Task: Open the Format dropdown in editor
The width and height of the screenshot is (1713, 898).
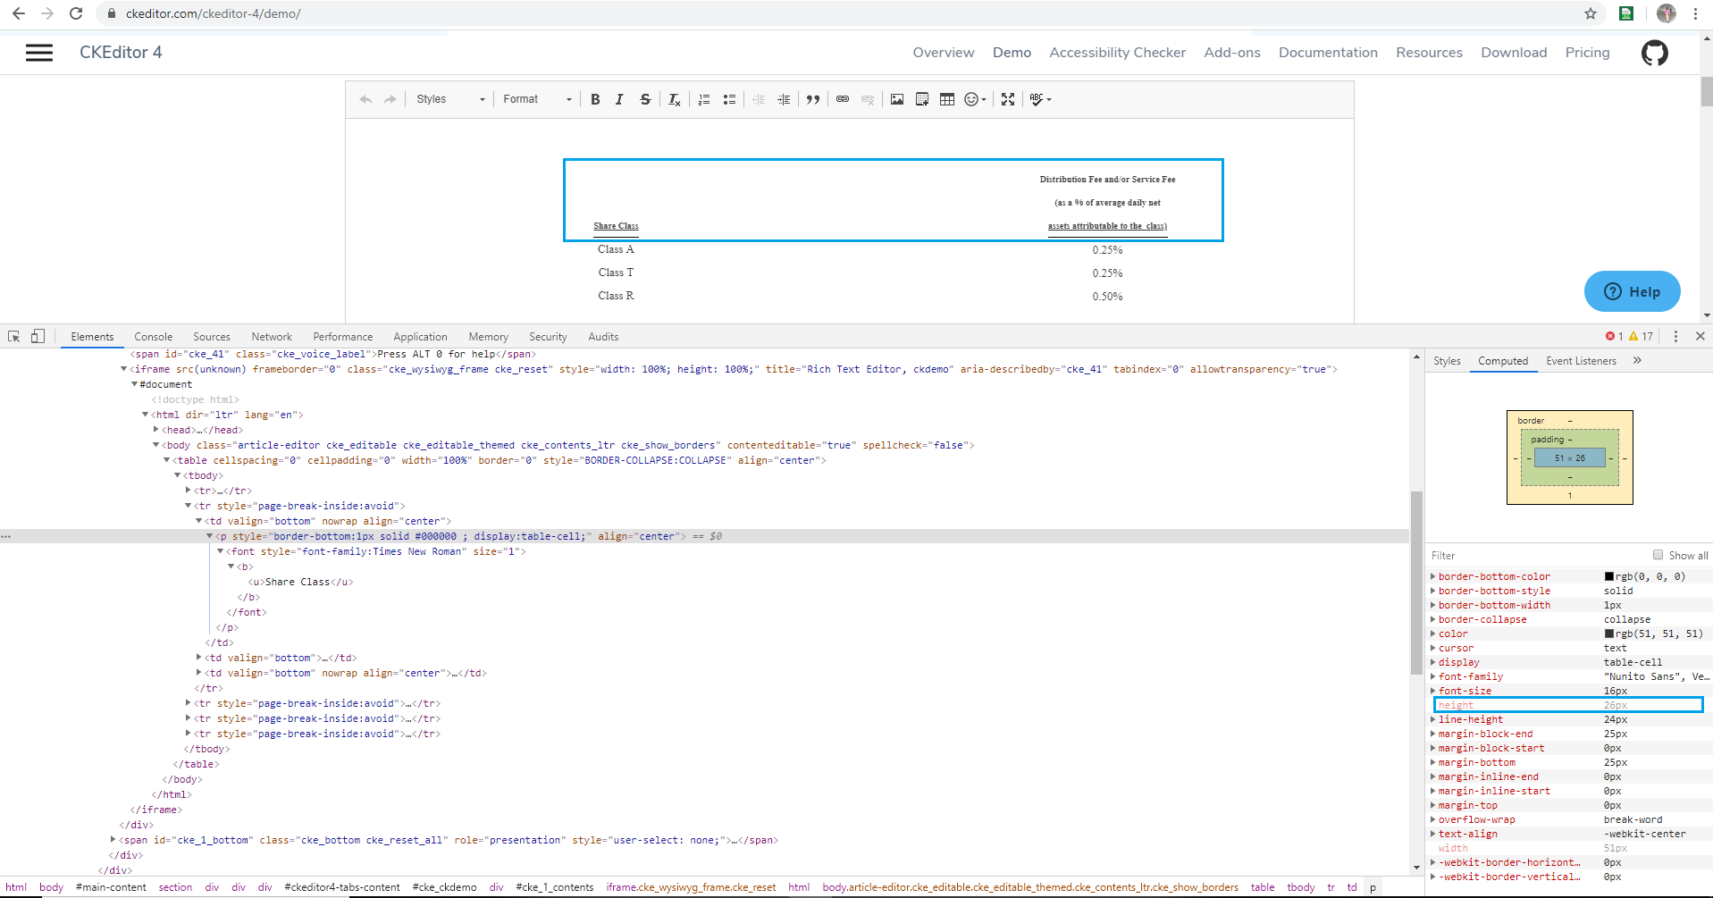Action: tap(537, 99)
